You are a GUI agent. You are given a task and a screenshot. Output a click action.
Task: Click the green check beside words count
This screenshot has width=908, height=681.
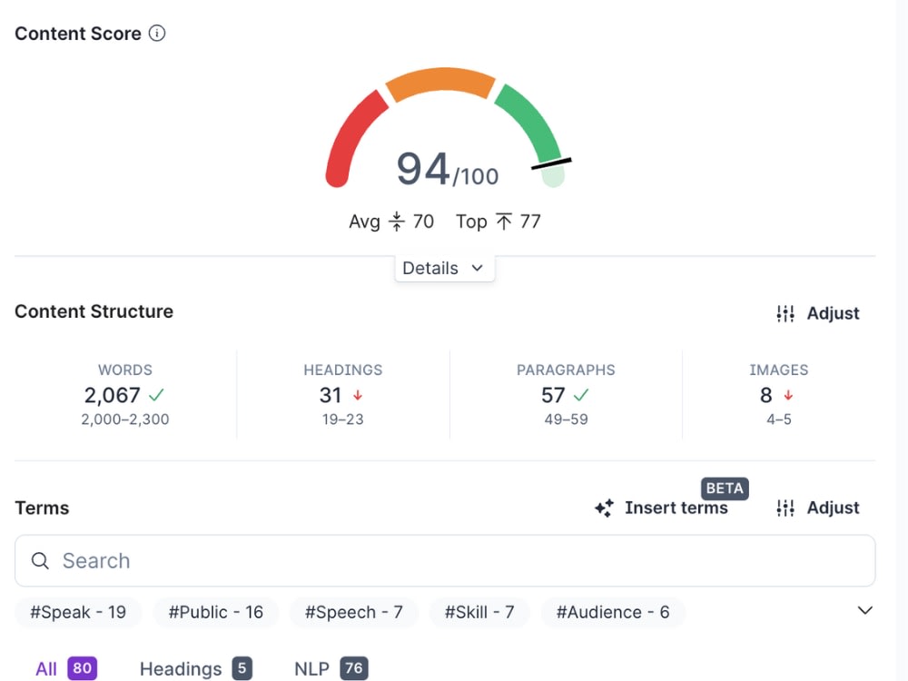(156, 395)
